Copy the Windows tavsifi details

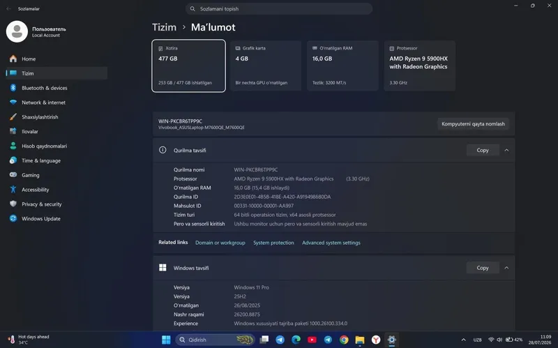pos(483,268)
